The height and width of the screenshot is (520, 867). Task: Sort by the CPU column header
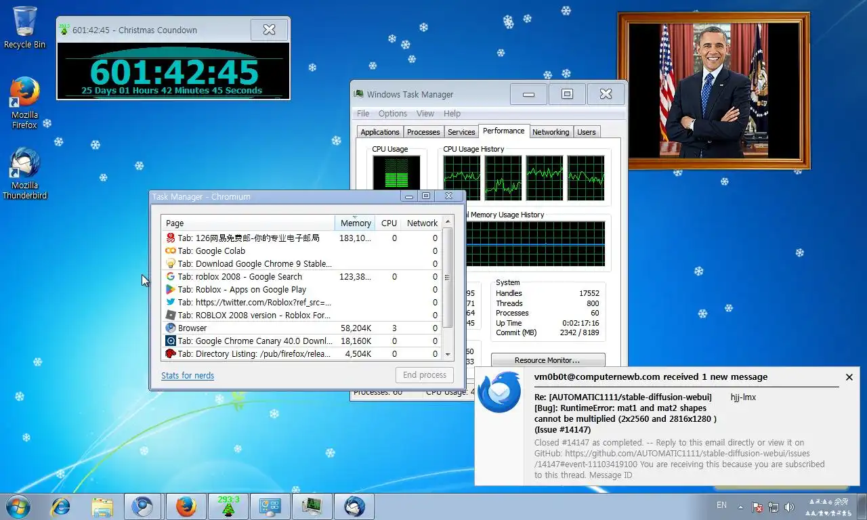(x=389, y=223)
